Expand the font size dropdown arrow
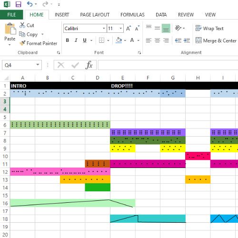The image size is (238, 238). click(121, 29)
